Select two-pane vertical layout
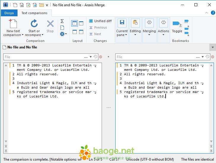The height and width of the screenshot is (163, 216). pos(74,23)
